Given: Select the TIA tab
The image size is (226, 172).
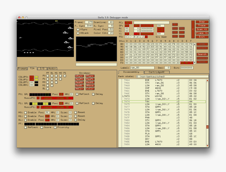Looking at the screenshot, I should click(32, 68).
